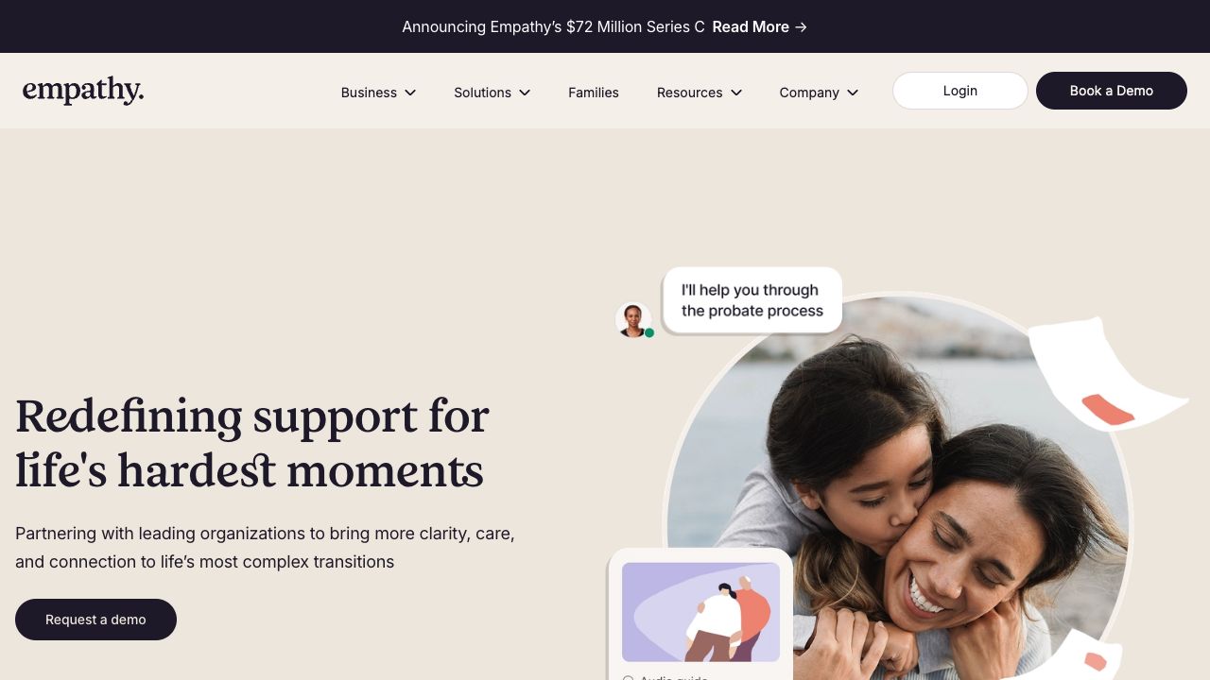Viewport: 1210px width, 680px height.
Task: Click the care agent avatar with green dot
Action: [x=633, y=320]
